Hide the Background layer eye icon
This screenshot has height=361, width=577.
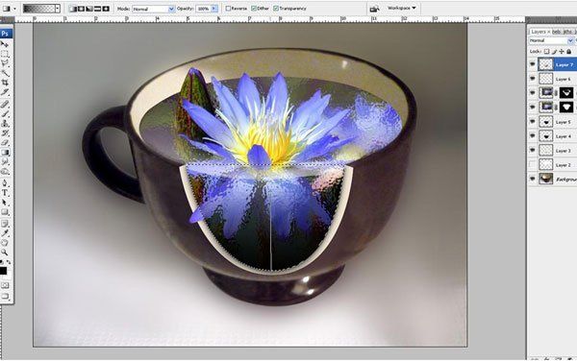533,179
